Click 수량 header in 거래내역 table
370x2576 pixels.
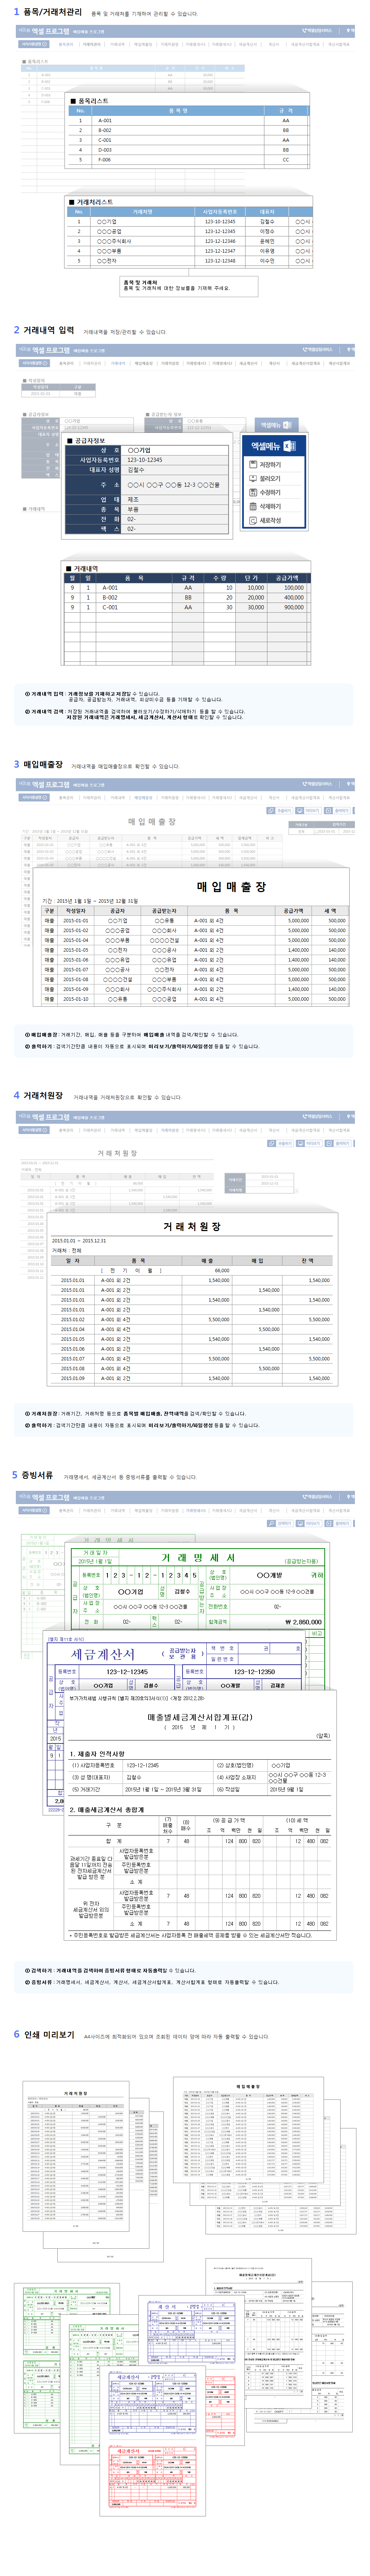[x=219, y=578]
